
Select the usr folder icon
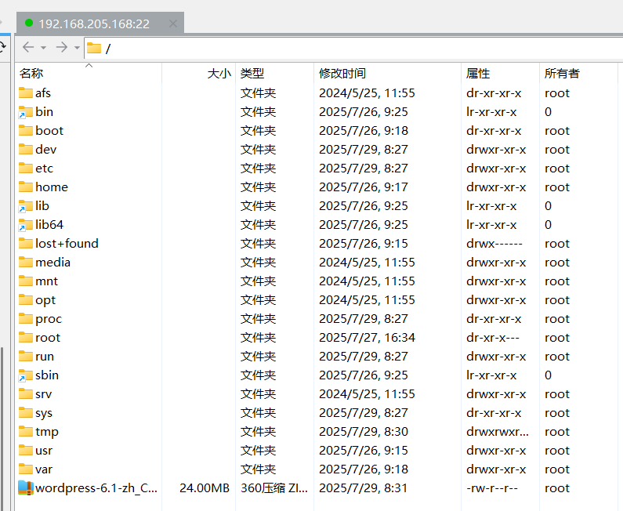[26, 450]
